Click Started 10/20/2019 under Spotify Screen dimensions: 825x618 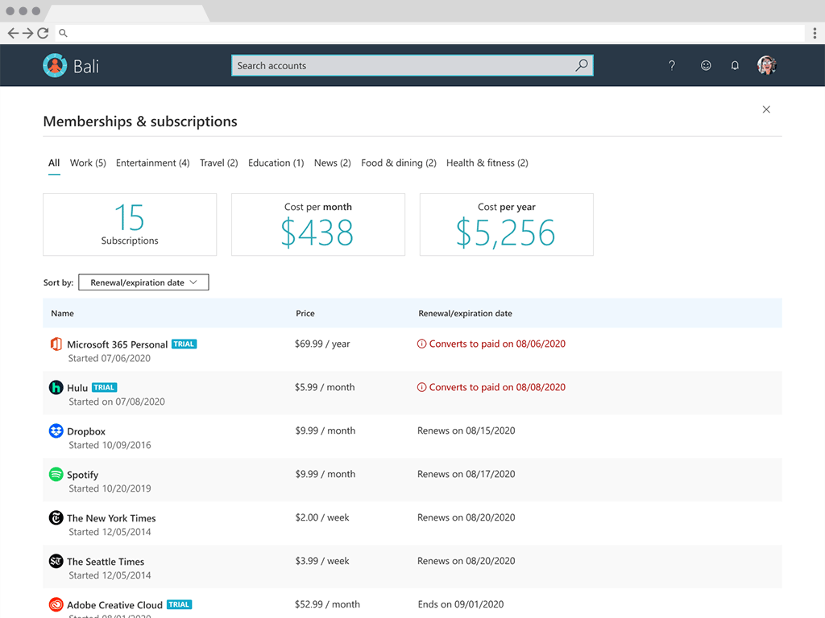[110, 488]
